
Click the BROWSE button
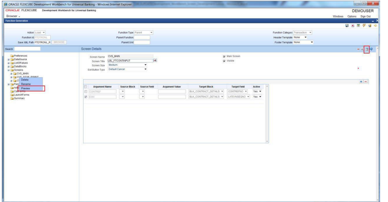tap(59, 42)
